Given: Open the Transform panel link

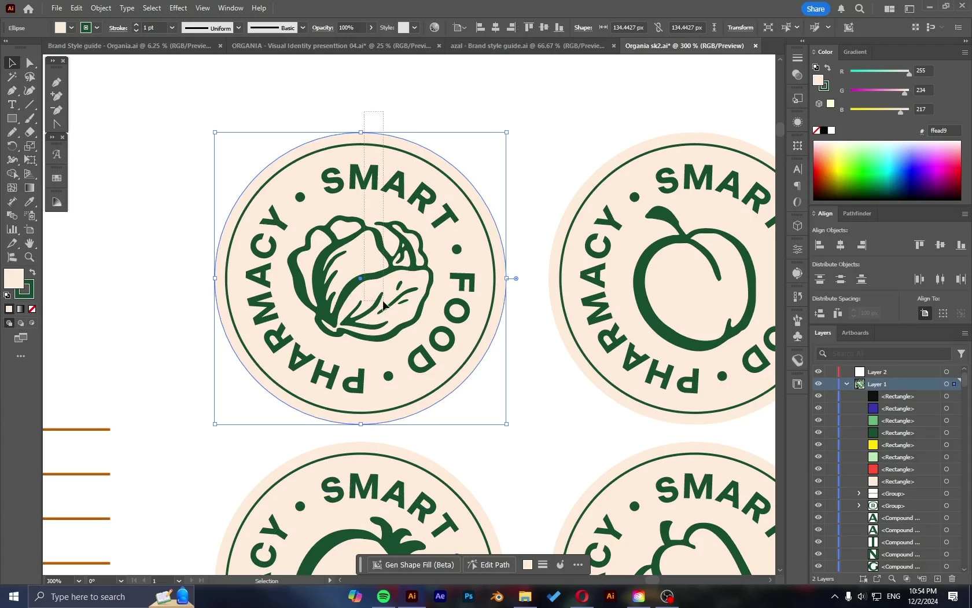Looking at the screenshot, I should click(740, 28).
